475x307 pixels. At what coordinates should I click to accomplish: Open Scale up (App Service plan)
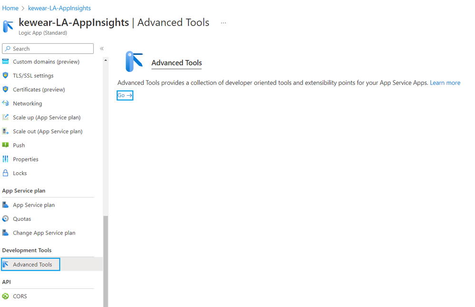click(x=47, y=118)
